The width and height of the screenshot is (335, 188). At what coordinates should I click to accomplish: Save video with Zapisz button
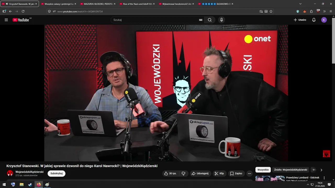pos(236,173)
